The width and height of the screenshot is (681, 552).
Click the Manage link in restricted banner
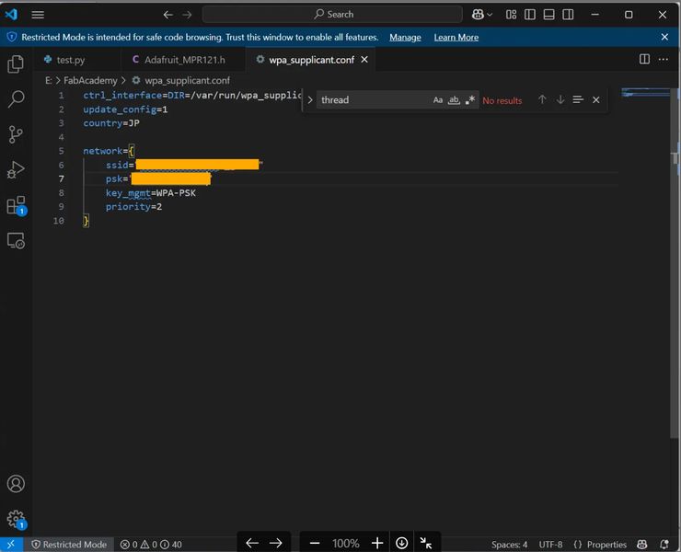click(405, 38)
